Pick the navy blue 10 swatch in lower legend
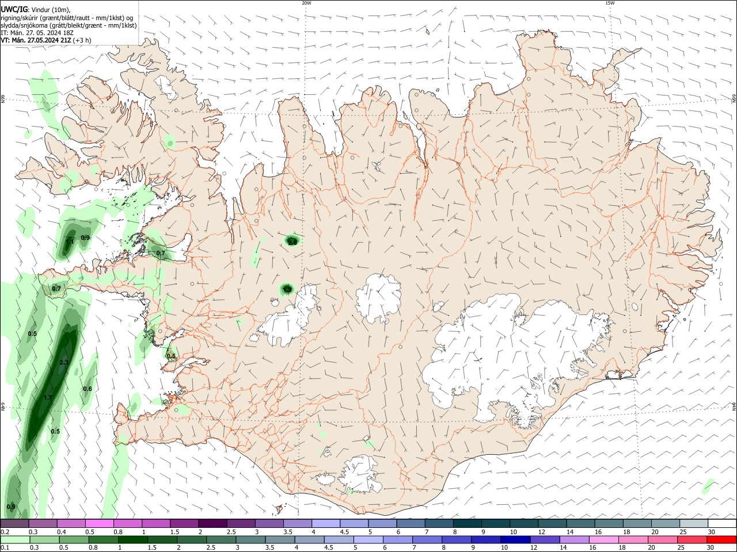Image resolution: width=737 pixels, height=552 pixels. tap(515, 539)
